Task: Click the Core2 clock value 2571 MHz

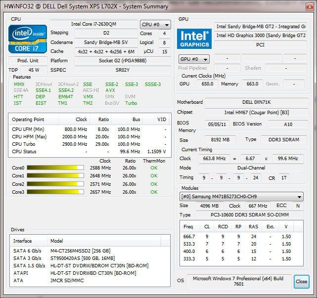Action: click(100, 184)
